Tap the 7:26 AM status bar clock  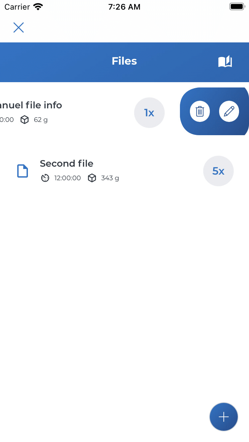coord(124,7)
